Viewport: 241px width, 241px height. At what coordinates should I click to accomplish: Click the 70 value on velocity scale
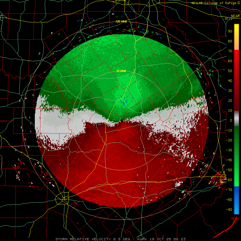230,51
